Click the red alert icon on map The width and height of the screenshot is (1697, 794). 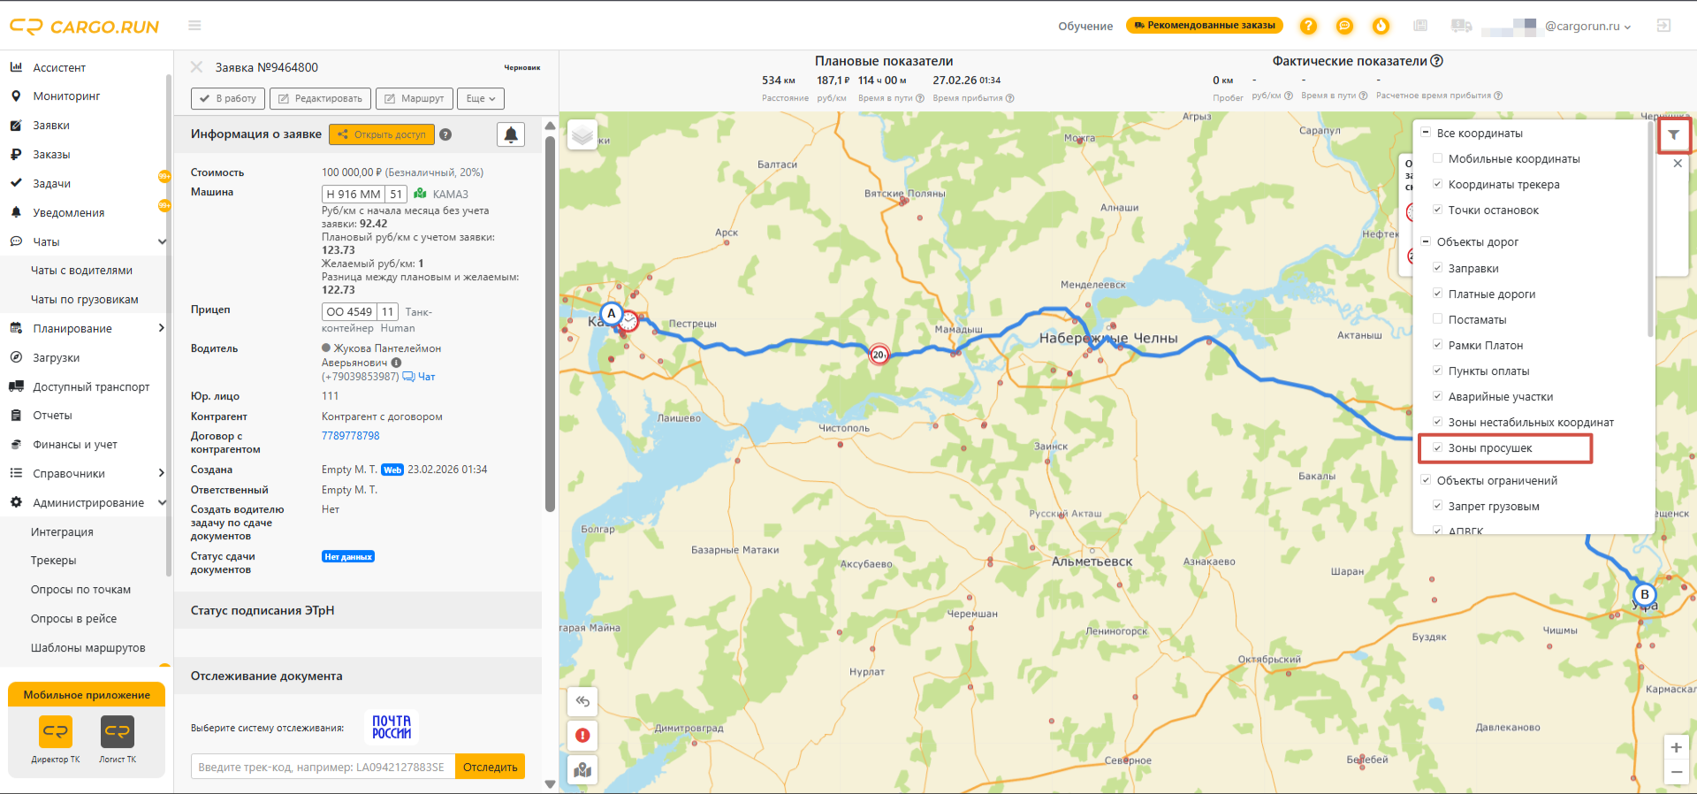tap(582, 736)
